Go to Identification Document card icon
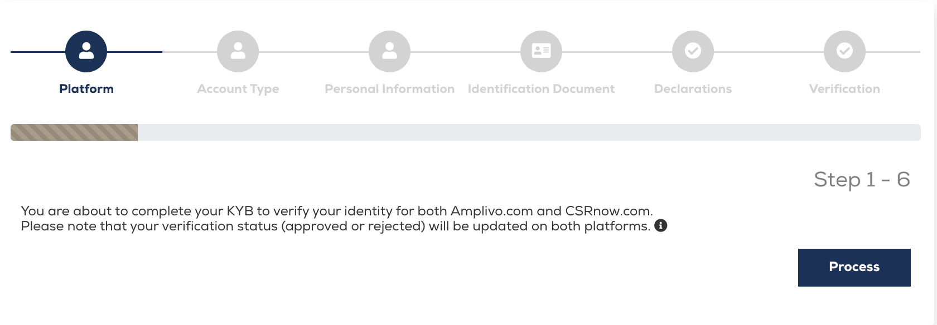The image size is (937, 325). 541,51
